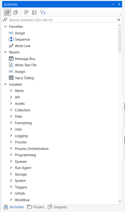Image resolution: width=125 pixels, height=212 pixels.
Task: Click the search-by-description toolbar icon
Action: 26,13
